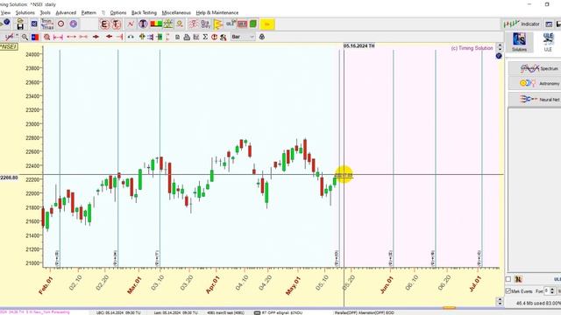
Task: Open the Advanced menu
Action: 66,12
